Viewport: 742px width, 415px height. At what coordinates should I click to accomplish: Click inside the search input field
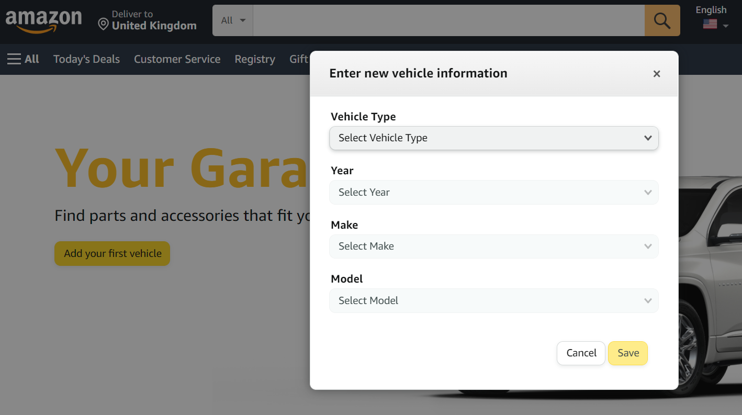(x=448, y=20)
